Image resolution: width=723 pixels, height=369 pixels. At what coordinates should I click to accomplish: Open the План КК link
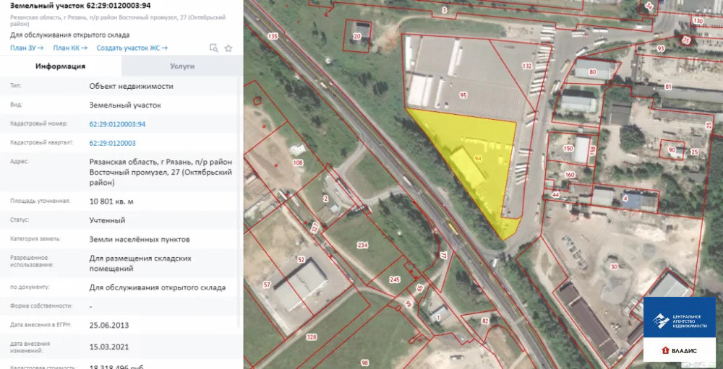(x=70, y=48)
